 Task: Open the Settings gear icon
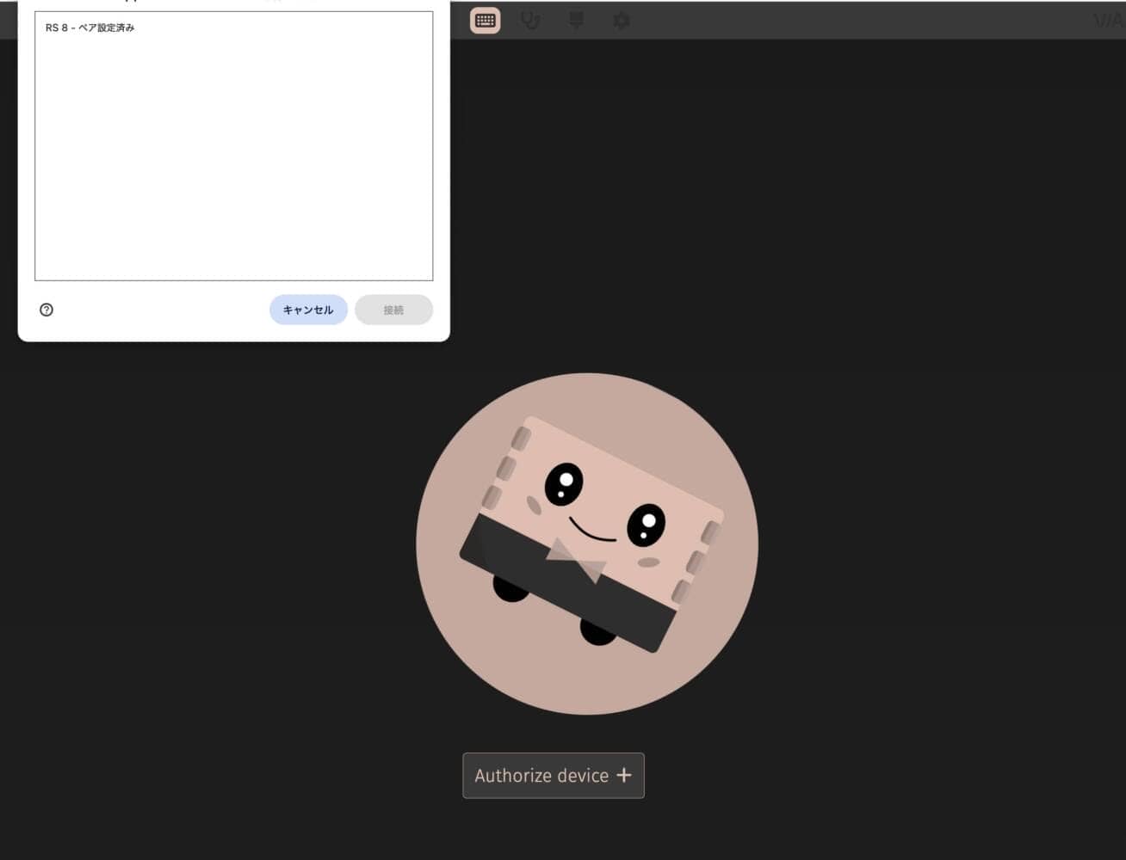click(x=621, y=21)
